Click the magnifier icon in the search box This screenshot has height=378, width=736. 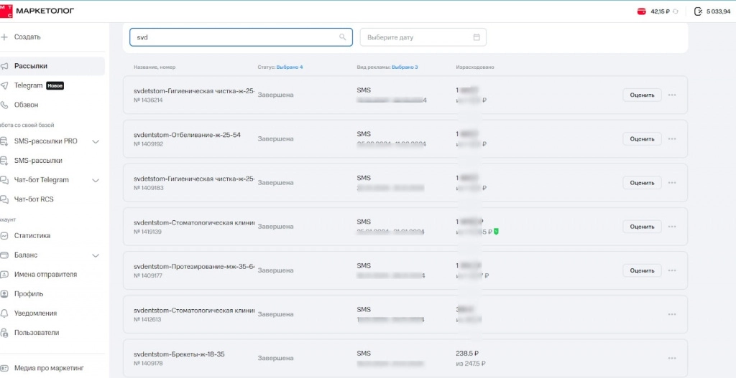pos(343,37)
